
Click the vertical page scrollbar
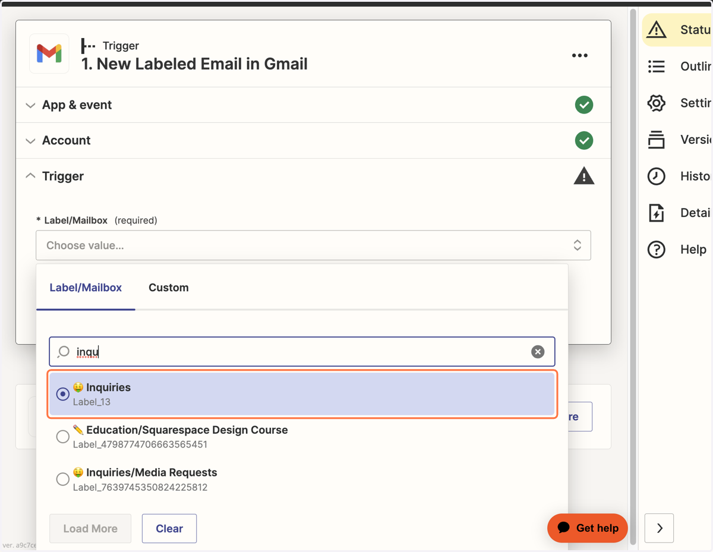(633, 276)
